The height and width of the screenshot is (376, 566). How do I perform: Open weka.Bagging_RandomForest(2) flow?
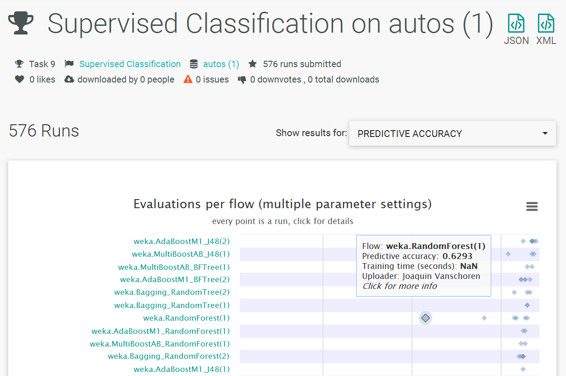pyautogui.click(x=169, y=356)
